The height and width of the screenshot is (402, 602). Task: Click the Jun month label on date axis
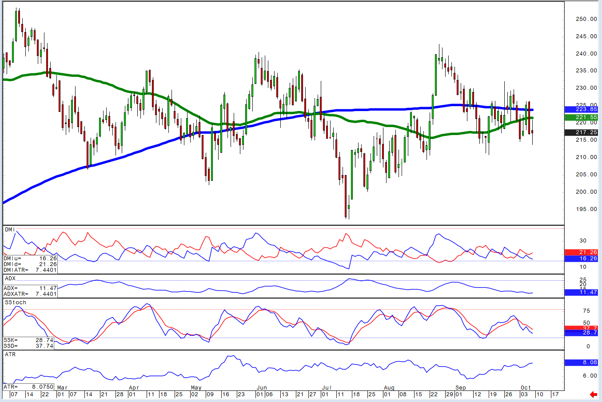point(262,388)
